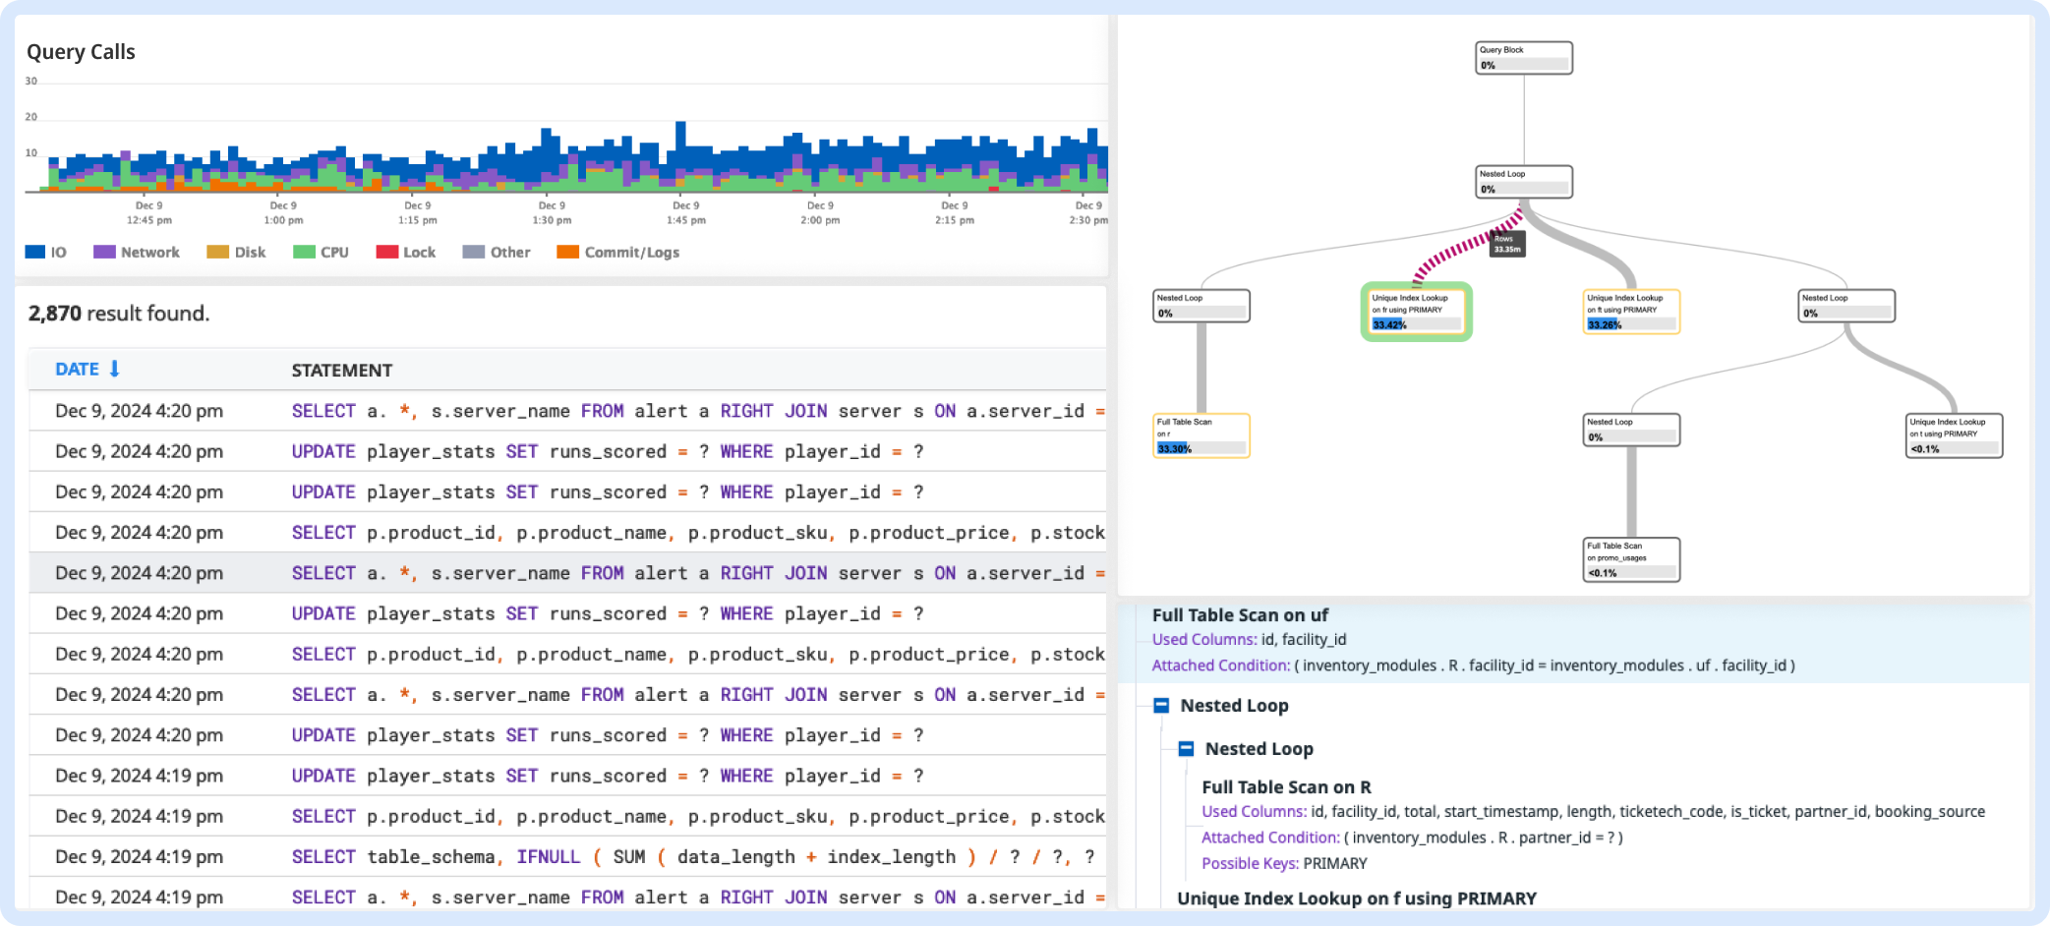Open the 4:19 pm SELECT table_schema statement row

click(567, 857)
